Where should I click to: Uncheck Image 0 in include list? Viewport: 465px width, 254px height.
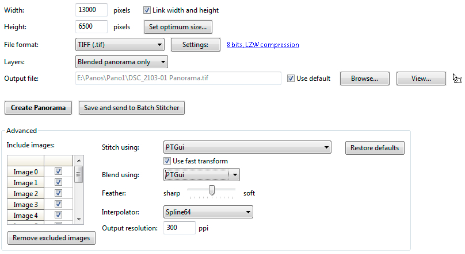pos(59,171)
